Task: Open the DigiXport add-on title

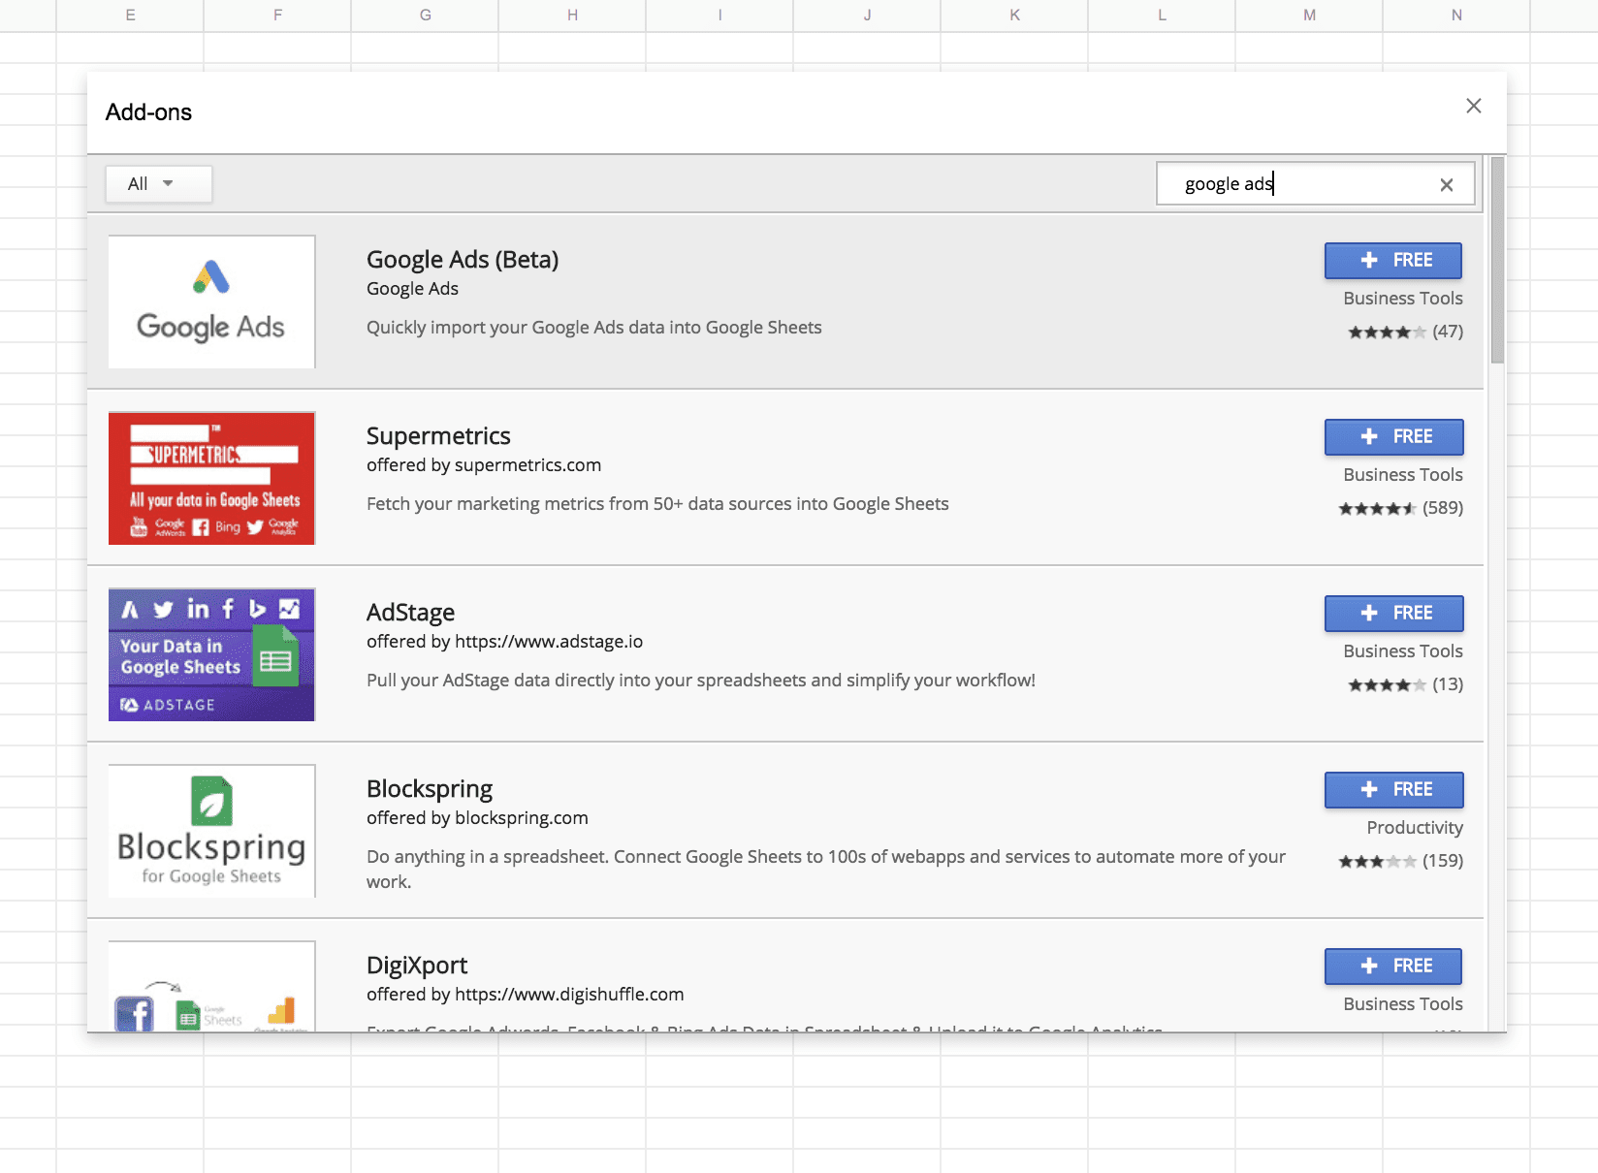Action: click(417, 965)
